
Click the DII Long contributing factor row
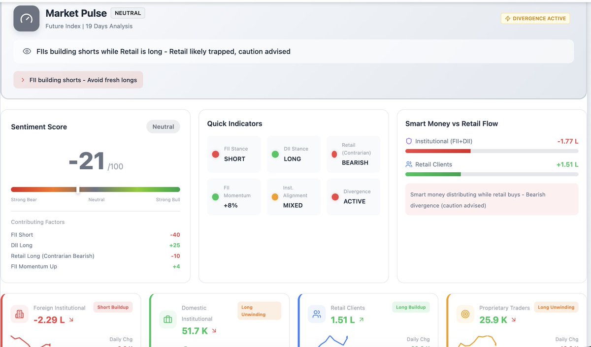coord(96,245)
